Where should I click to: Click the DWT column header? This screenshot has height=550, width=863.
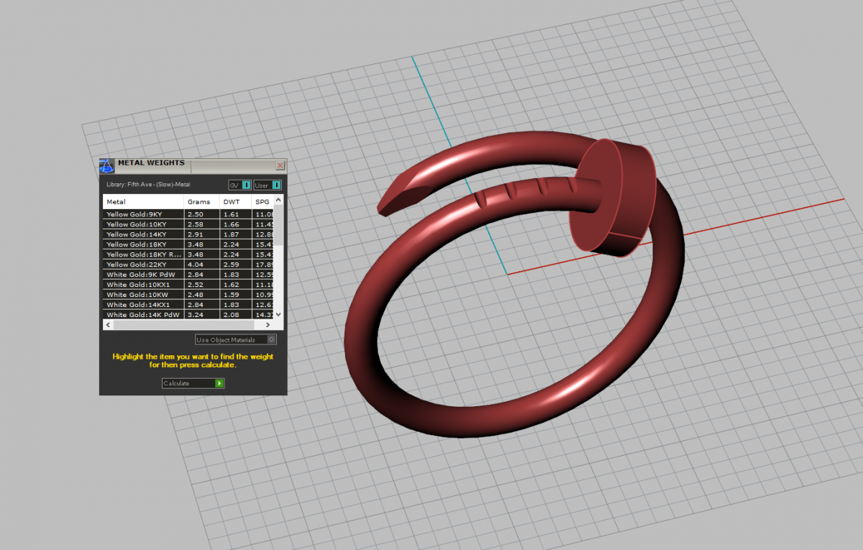click(x=234, y=202)
